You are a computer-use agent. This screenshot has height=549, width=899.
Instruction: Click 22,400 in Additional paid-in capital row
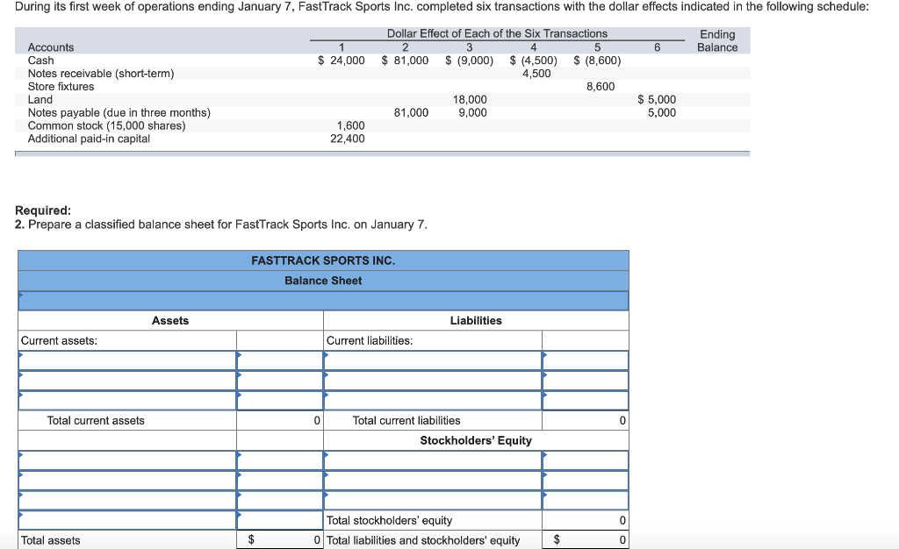tap(348, 139)
